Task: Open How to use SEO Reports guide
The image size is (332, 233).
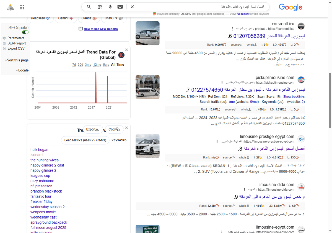Action: (101, 29)
